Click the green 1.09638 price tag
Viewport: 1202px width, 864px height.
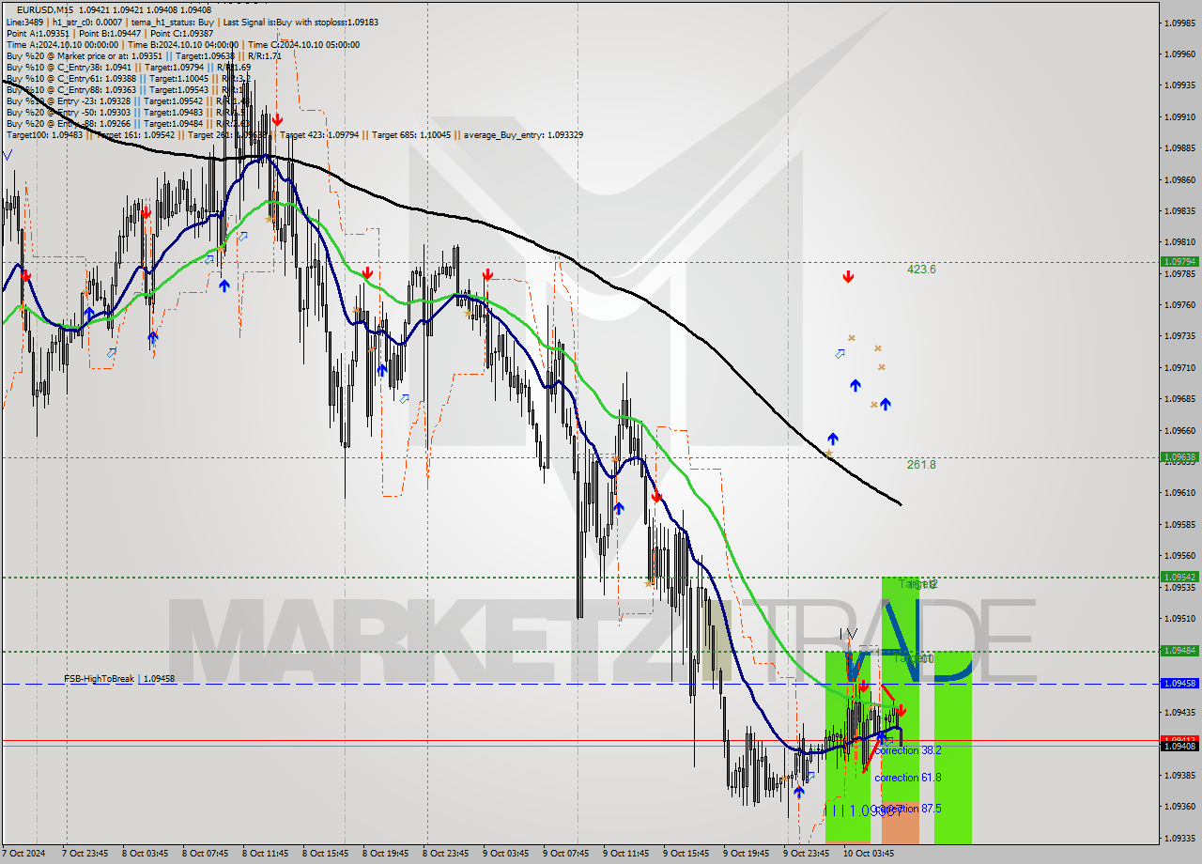[x=1179, y=457]
